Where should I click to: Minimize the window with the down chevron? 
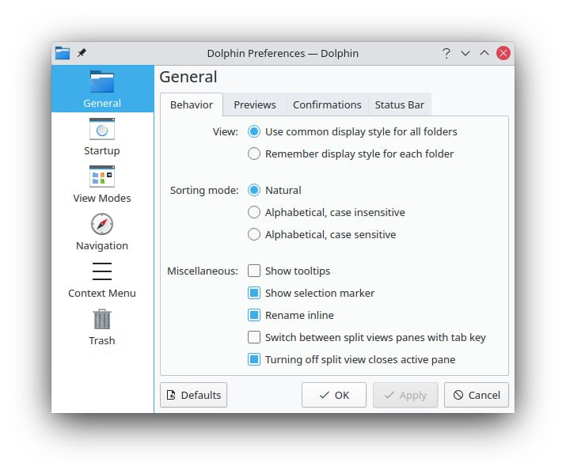(465, 53)
